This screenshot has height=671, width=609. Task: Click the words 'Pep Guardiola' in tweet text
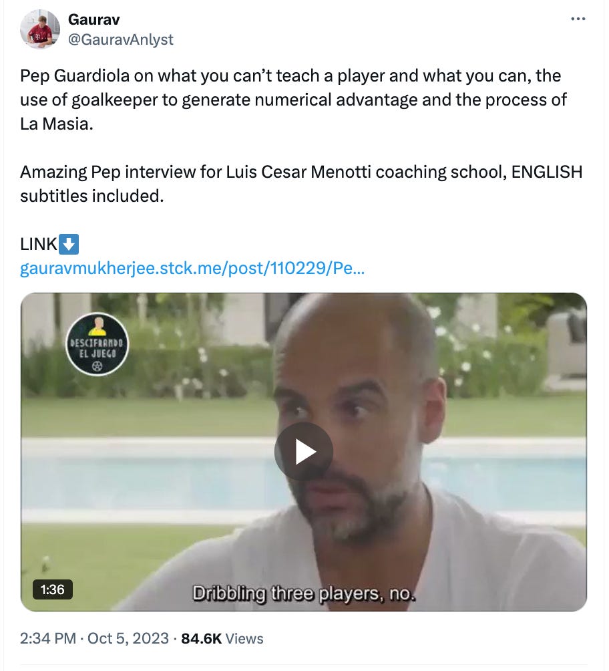click(75, 76)
